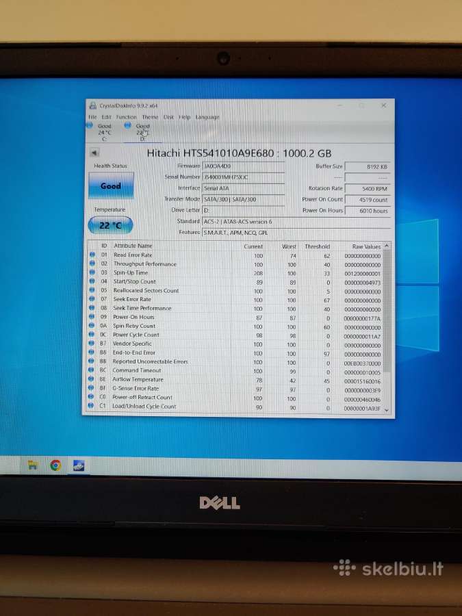Select the C: drive tab
462x616 pixels.
[x=101, y=132]
